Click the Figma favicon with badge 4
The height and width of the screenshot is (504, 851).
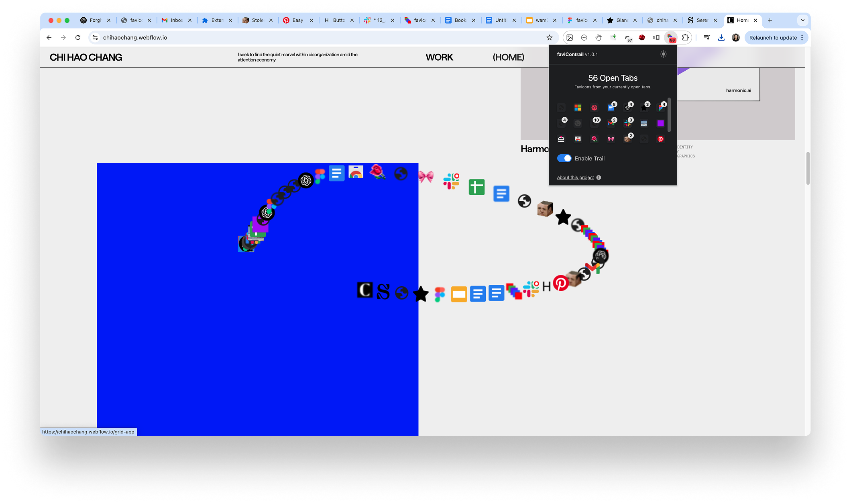(661, 107)
